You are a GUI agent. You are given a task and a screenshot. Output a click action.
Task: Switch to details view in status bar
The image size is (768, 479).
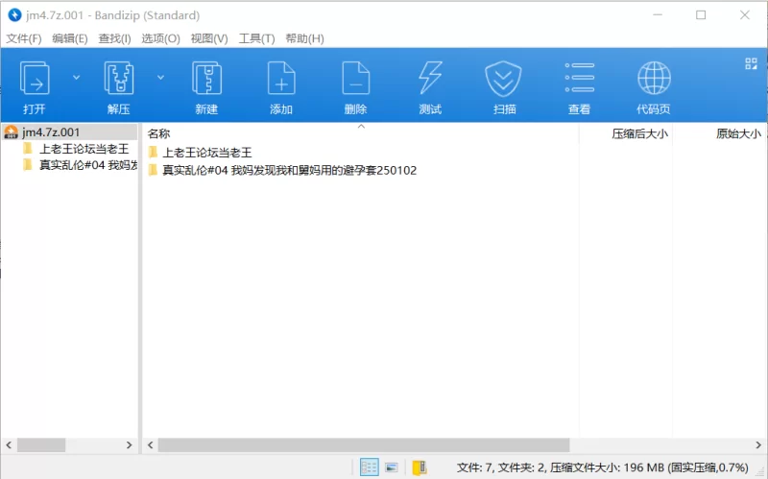pyautogui.click(x=369, y=467)
